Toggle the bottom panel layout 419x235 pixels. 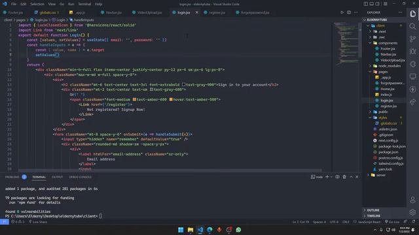pyautogui.click(x=371, y=4)
